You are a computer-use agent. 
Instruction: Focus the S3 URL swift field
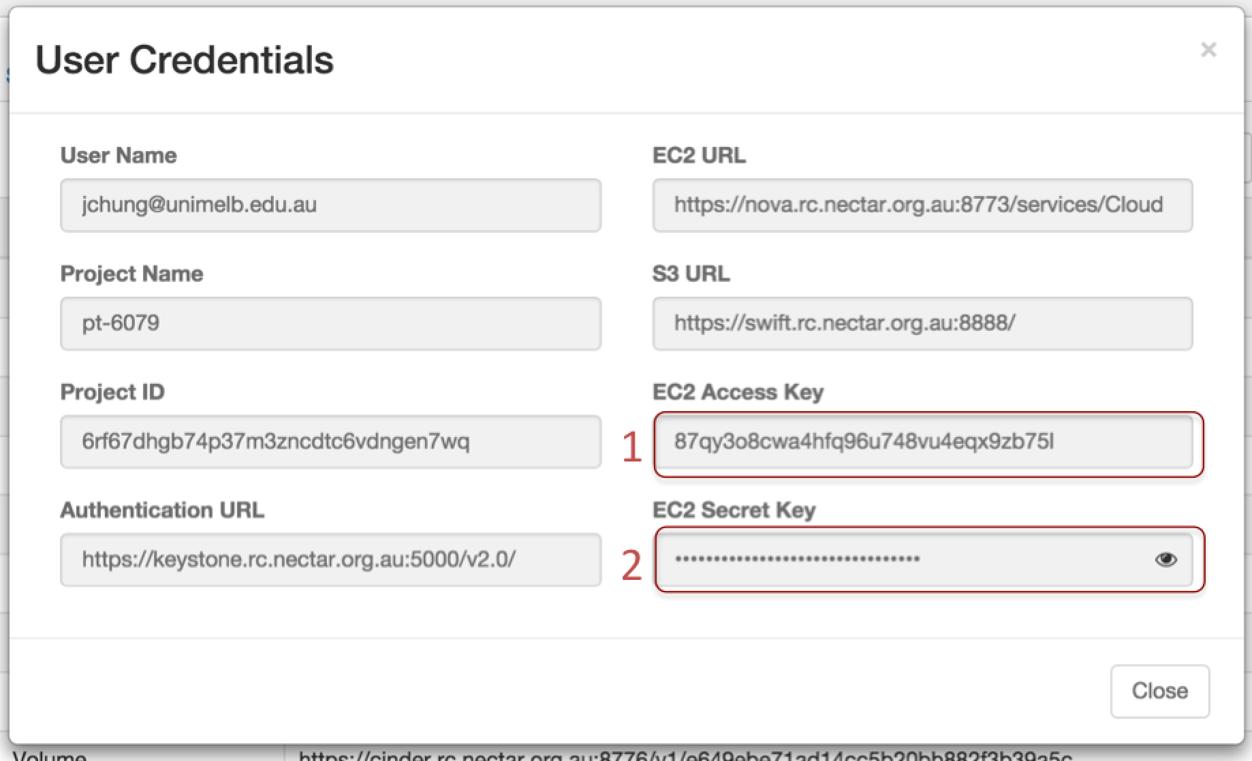tap(922, 323)
